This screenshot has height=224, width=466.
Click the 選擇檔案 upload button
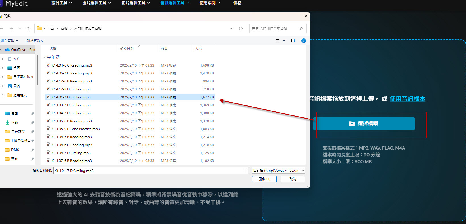[364, 124]
